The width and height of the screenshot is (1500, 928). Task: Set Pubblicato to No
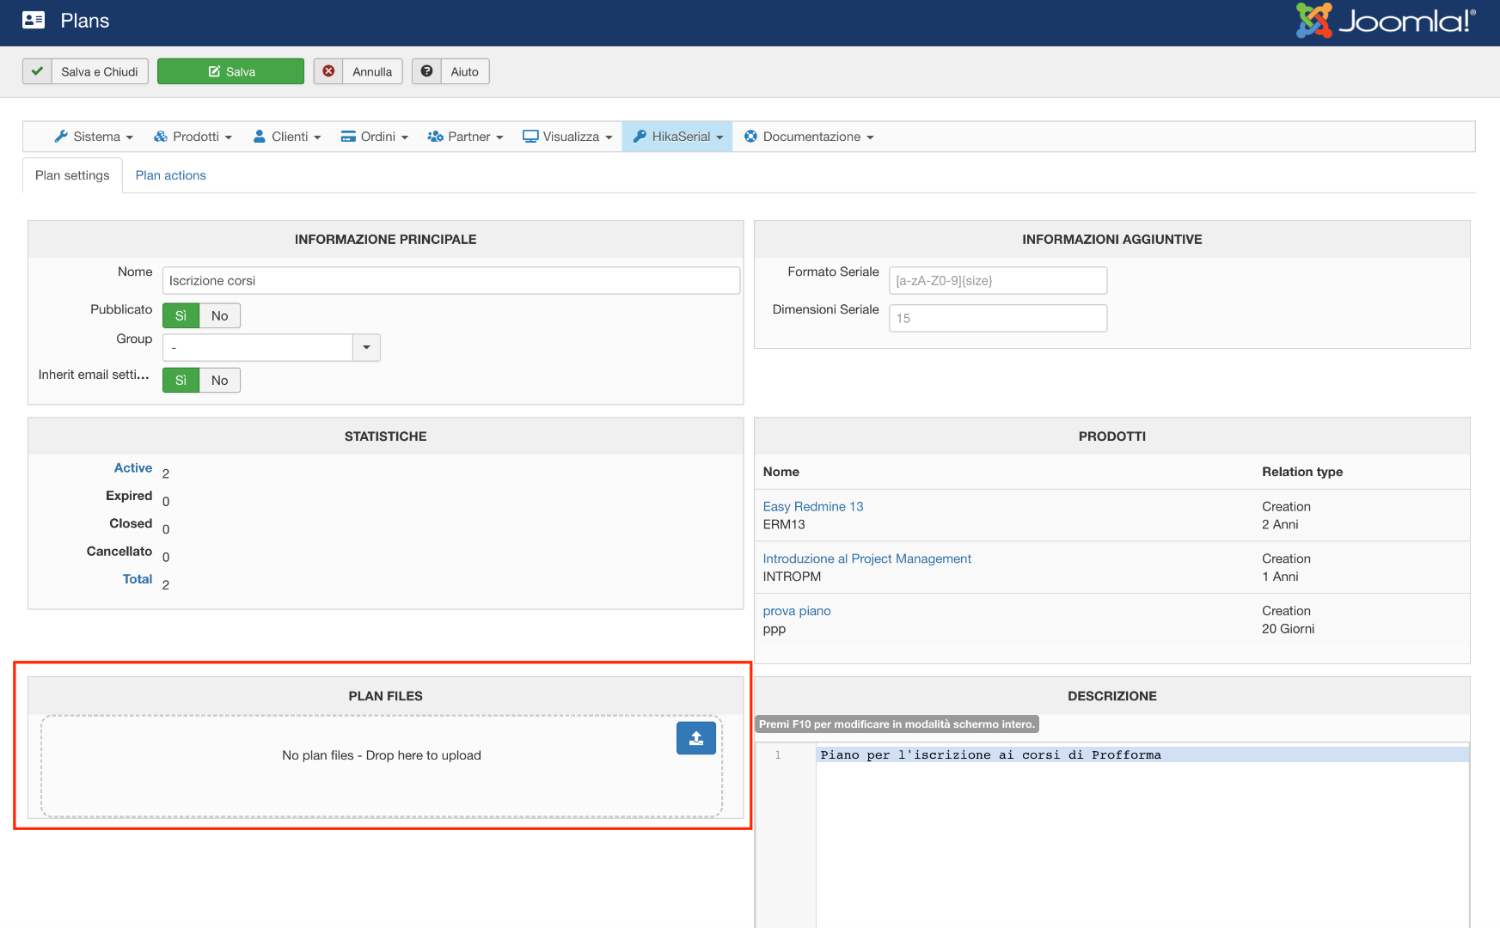point(219,316)
